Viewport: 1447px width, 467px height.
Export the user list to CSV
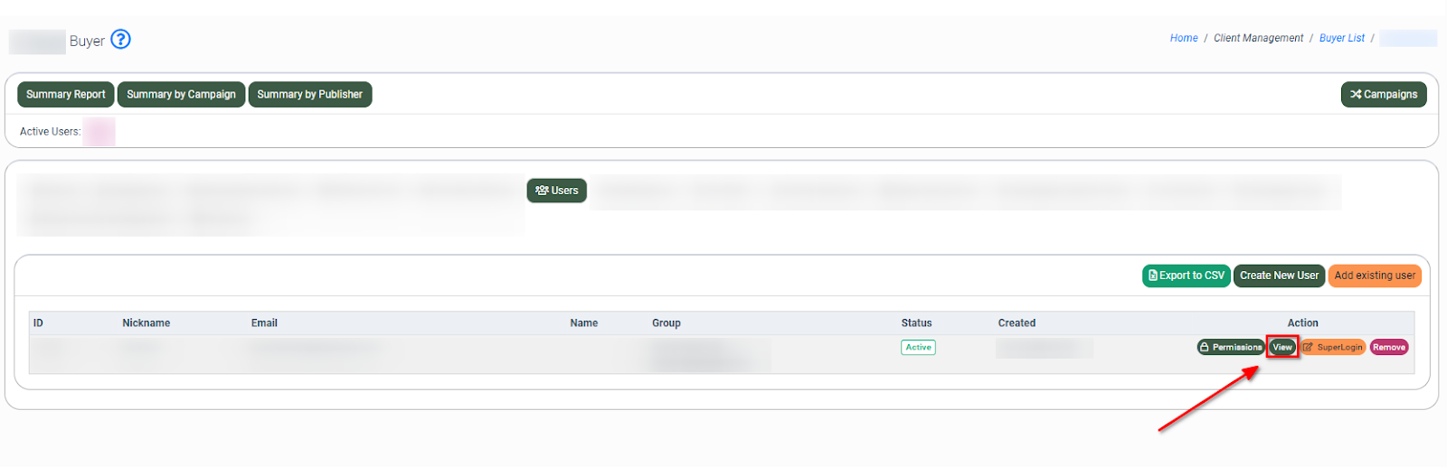pyautogui.click(x=1186, y=276)
